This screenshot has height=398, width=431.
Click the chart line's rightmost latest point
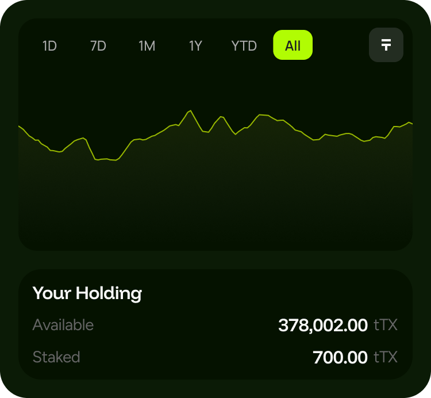(411, 123)
